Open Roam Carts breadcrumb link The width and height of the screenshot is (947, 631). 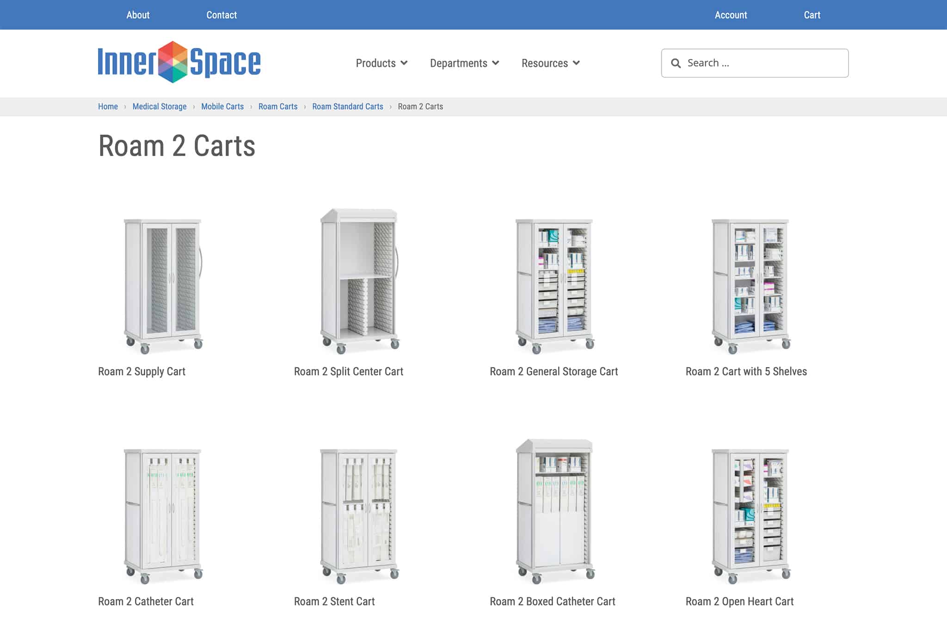coord(278,106)
